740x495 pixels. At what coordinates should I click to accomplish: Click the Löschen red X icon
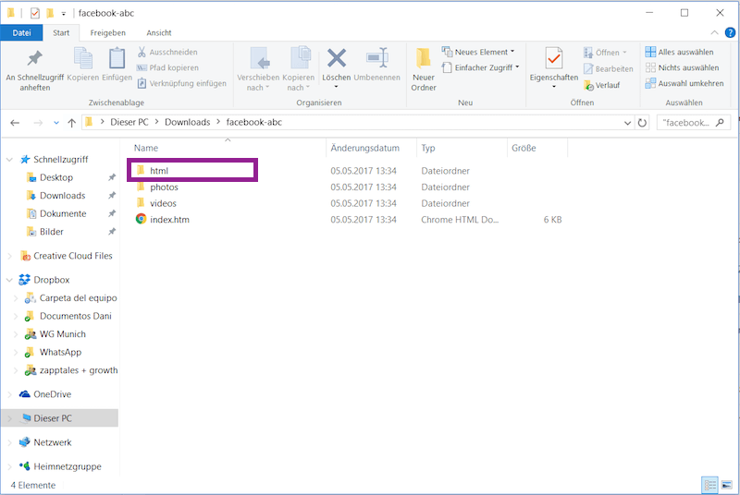point(337,58)
